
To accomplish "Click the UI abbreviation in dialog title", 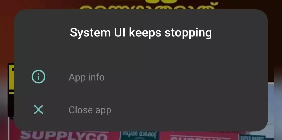I will point(120,33).
